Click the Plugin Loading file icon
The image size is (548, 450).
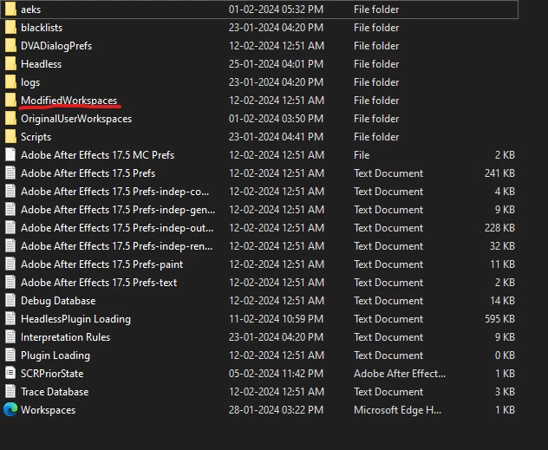pos(10,355)
